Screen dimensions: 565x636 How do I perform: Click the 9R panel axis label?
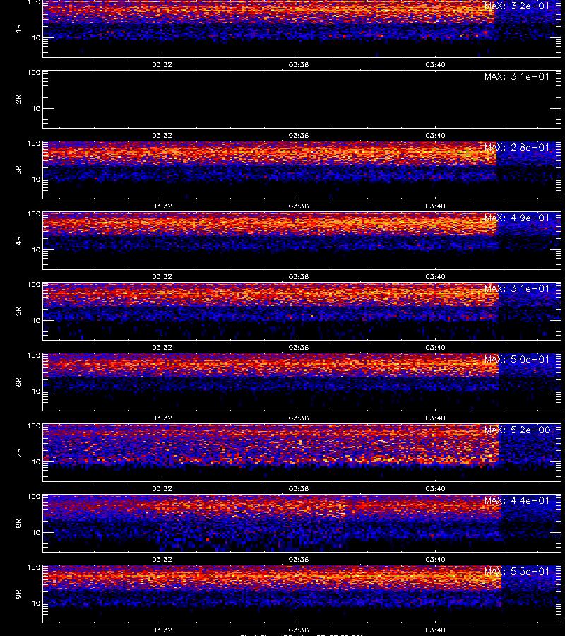pyautogui.click(x=18, y=594)
